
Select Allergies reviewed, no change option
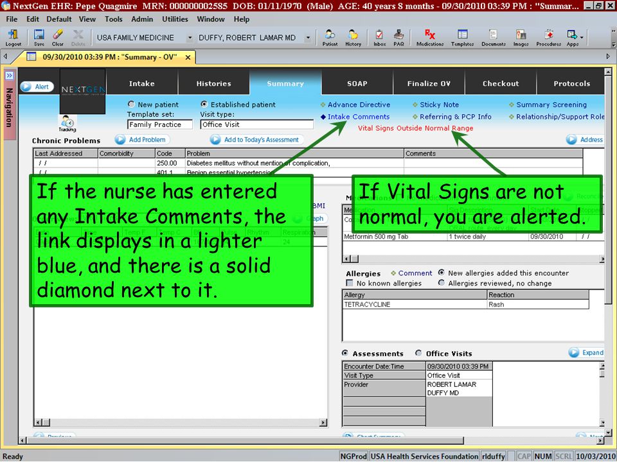[442, 283]
